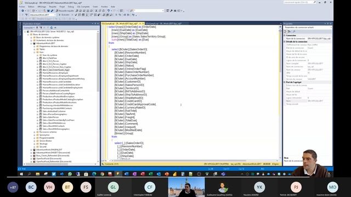
Task: Click the Cut (scissors) icon in toolbar
Action: 97,10
